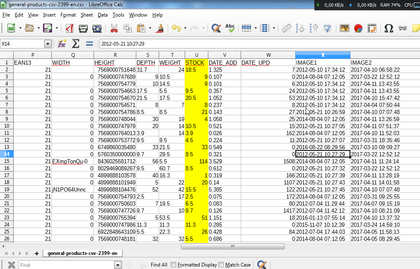This screenshot has width=420, height=269.
Task: Click the AutoFilter funnel icon
Action: click(328, 28)
